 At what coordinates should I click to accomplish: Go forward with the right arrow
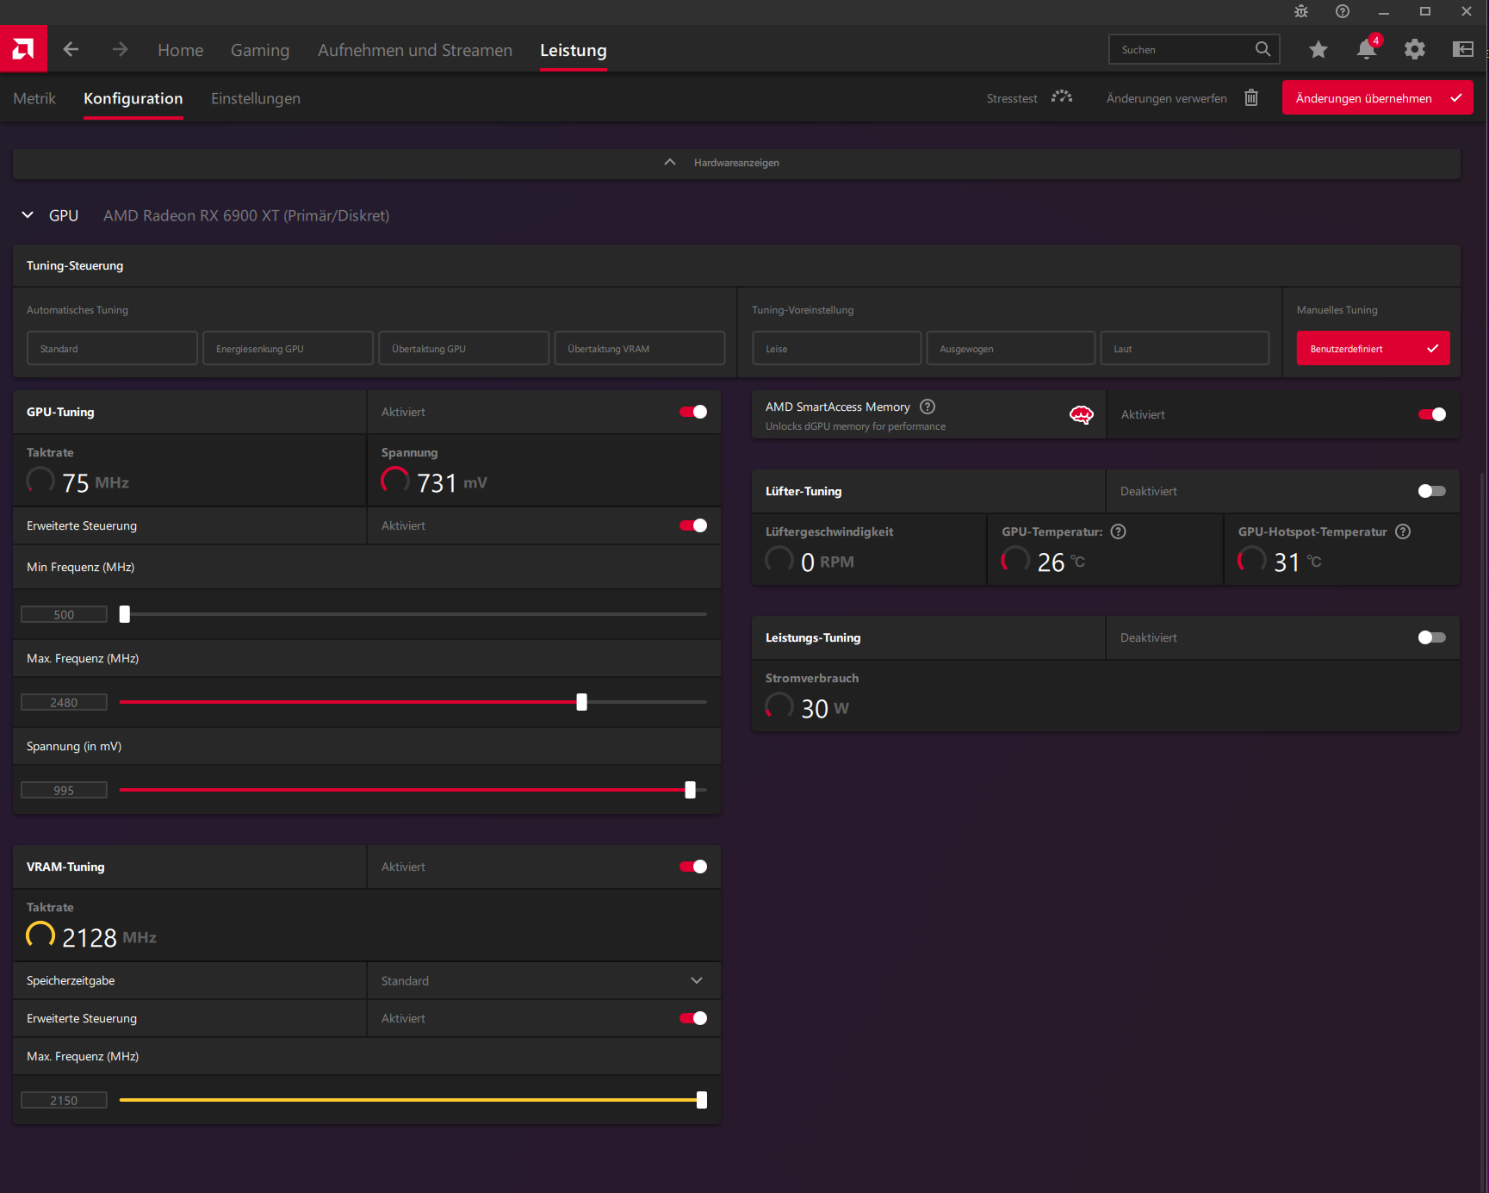click(x=120, y=50)
